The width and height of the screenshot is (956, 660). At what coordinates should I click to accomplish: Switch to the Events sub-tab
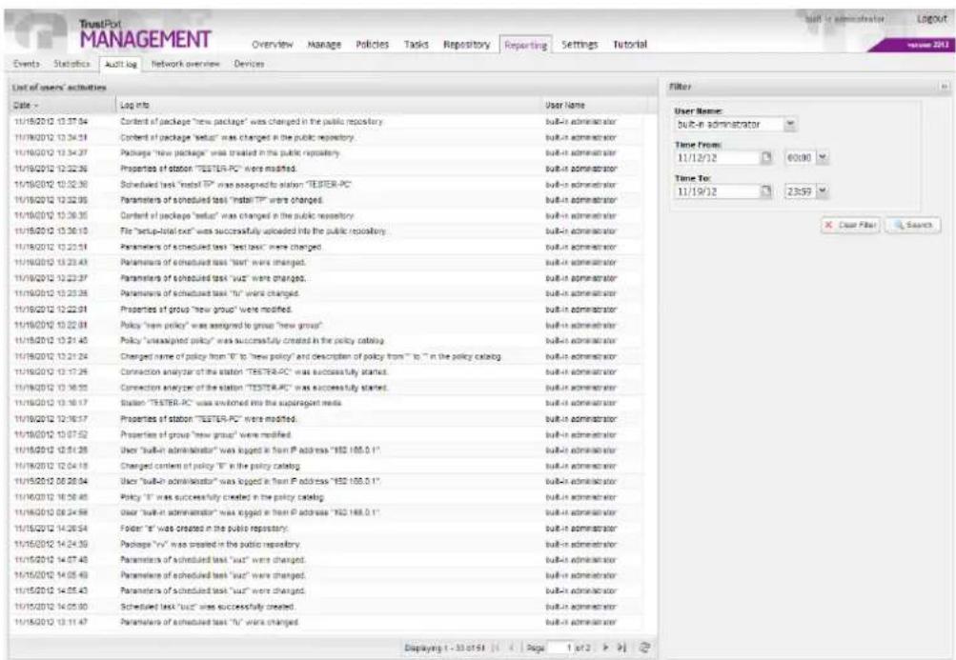click(27, 64)
